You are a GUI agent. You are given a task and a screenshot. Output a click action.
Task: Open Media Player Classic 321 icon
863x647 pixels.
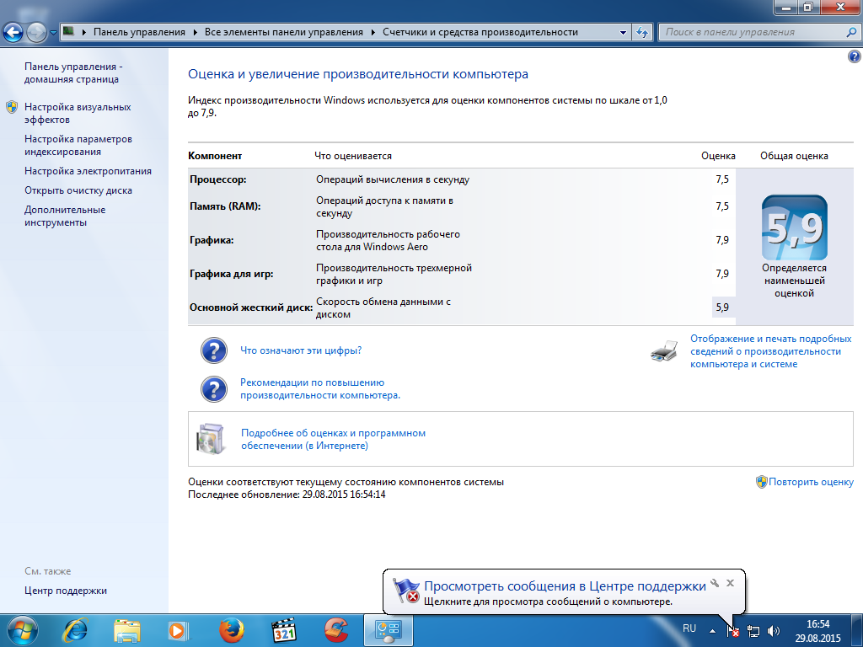click(284, 630)
